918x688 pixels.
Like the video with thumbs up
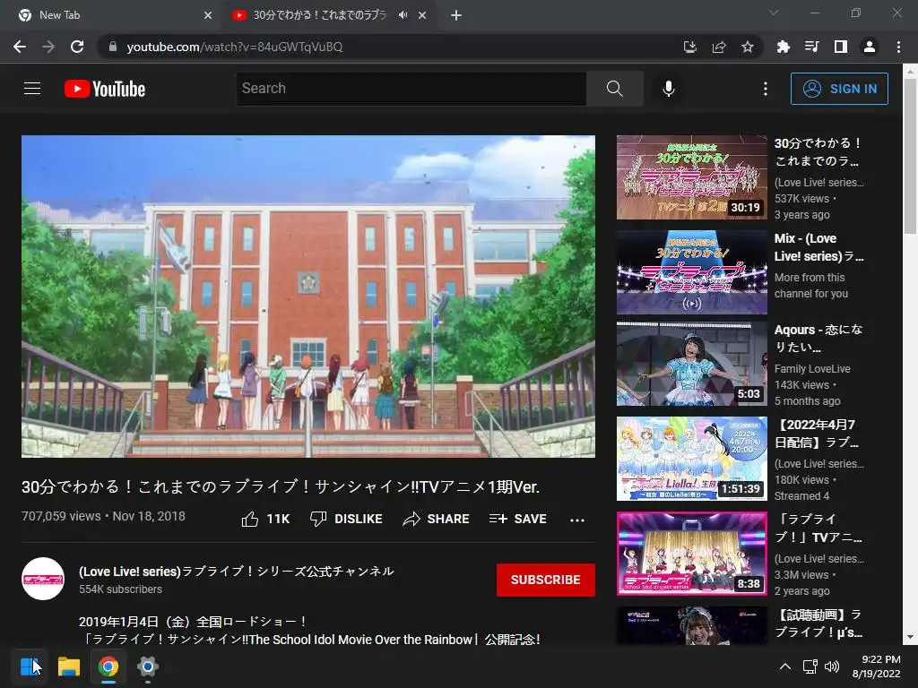point(265,519)
